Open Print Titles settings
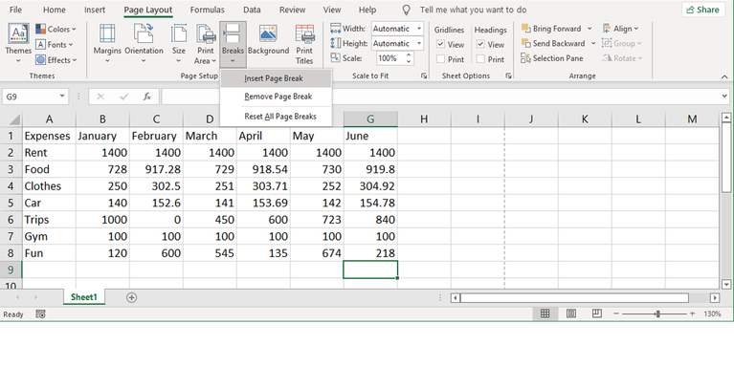Viewport: 734px width, 367px height. (x=304, y=44)
